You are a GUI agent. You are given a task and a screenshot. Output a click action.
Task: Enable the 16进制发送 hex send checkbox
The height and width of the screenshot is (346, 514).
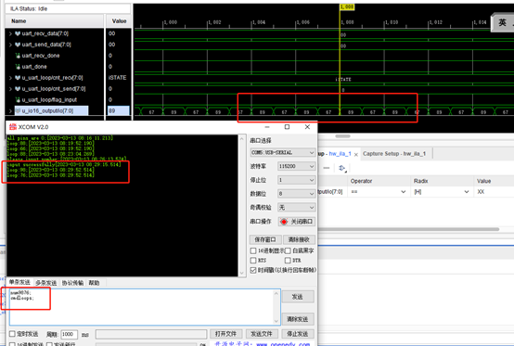pos(12,344)
